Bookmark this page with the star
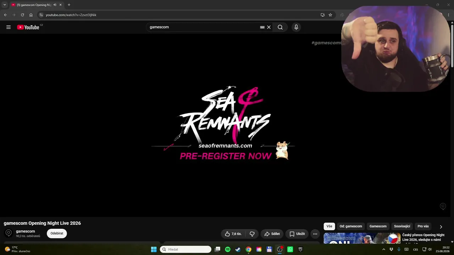The image size is (454, 255). (x=330, y=15)
